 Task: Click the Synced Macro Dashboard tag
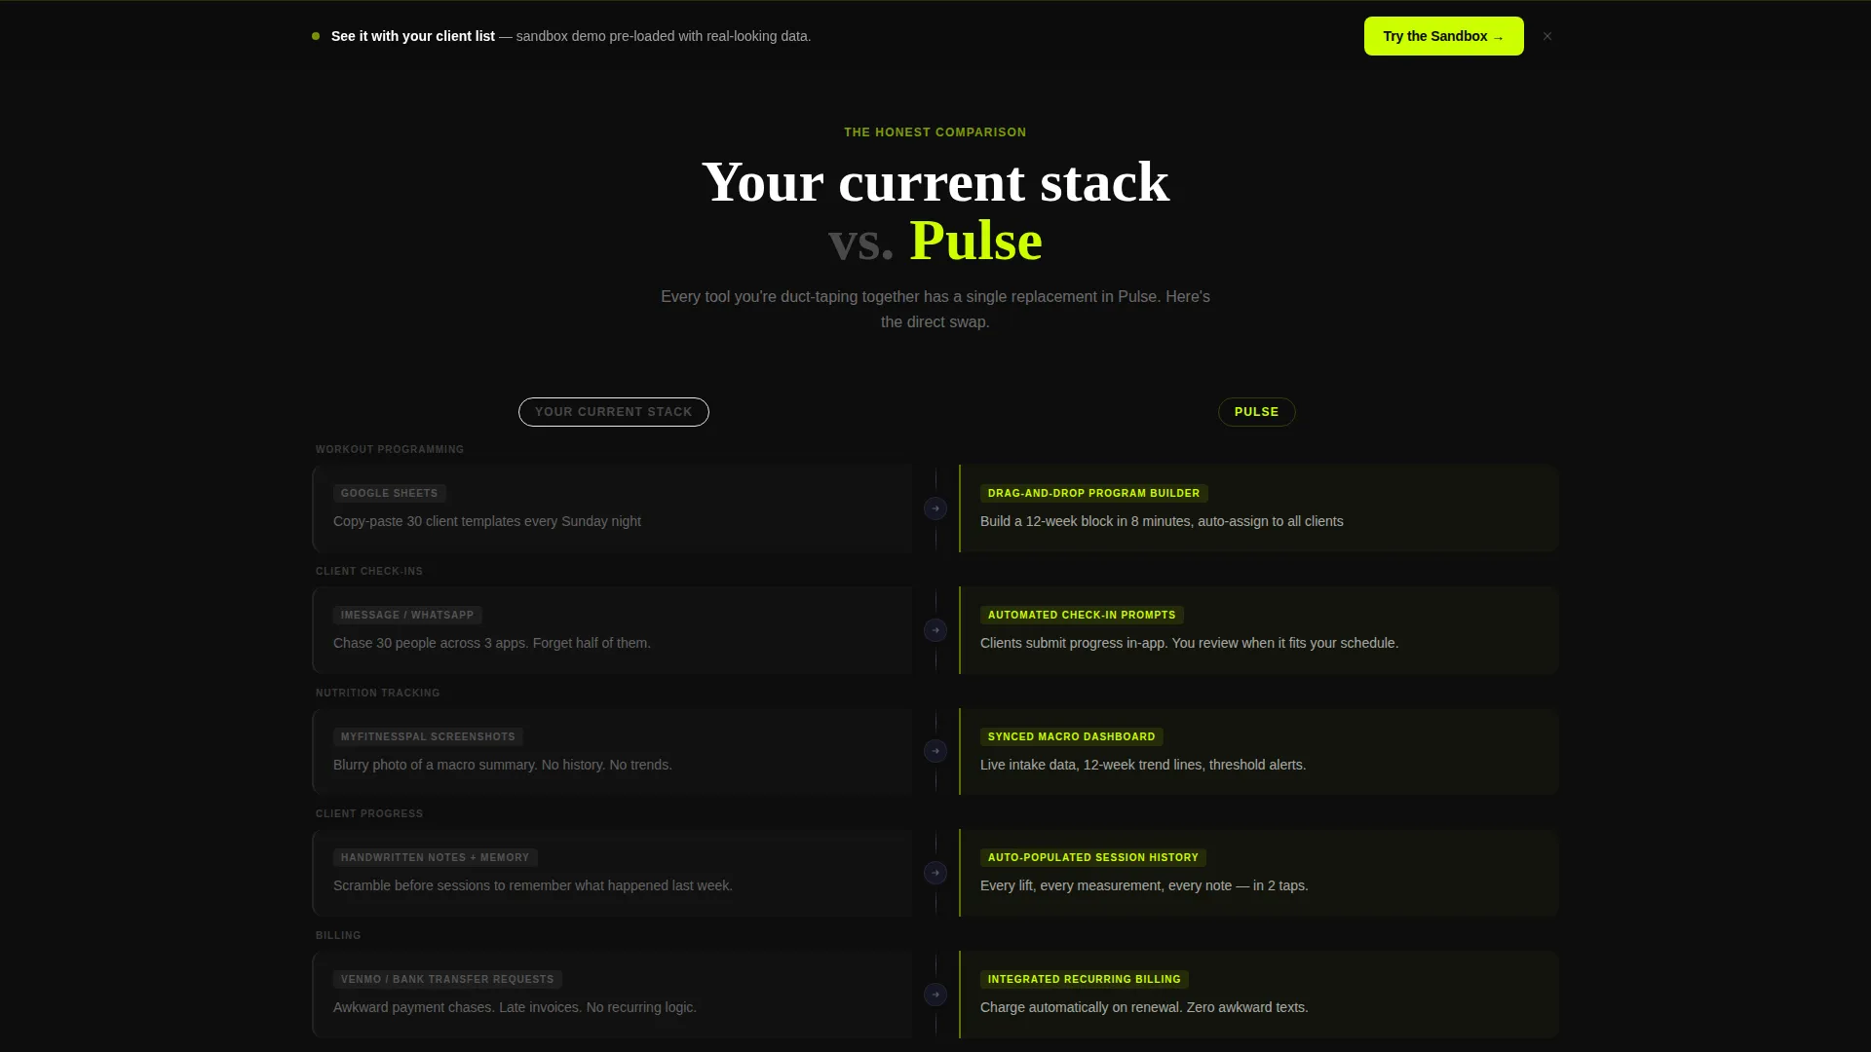(x=1072, y=737)
